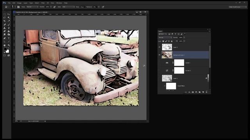
Task: Click the Area input field
Action: [x=82, y=7]
